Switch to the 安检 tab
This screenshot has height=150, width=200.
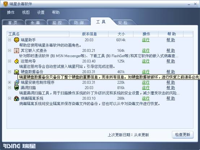[123, 23]
